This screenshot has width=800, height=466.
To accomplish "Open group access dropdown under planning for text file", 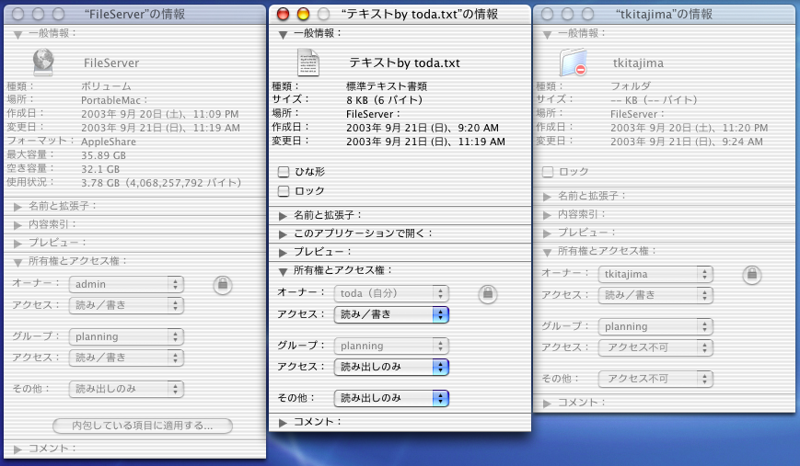I will coord(390,367).
